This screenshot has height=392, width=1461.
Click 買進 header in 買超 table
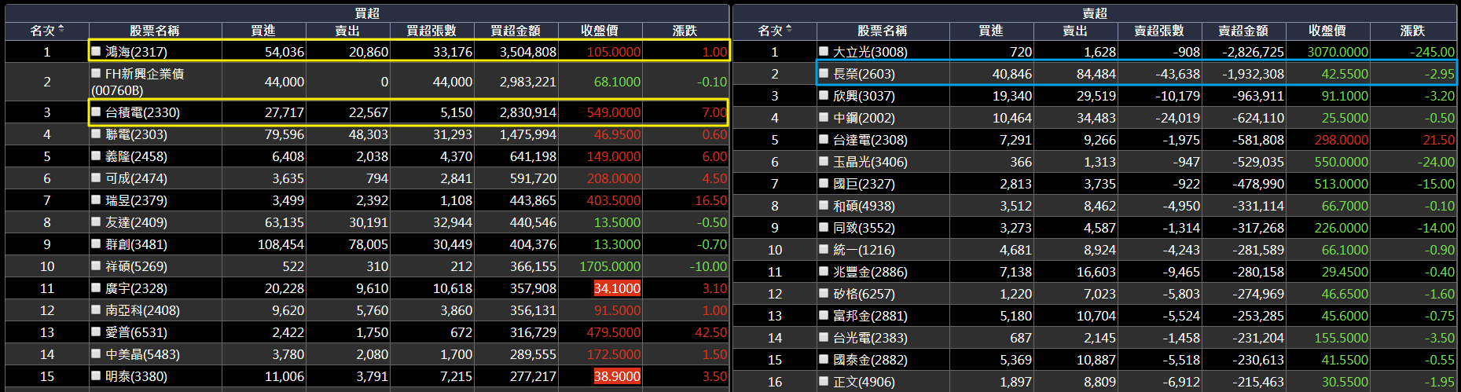263,31
